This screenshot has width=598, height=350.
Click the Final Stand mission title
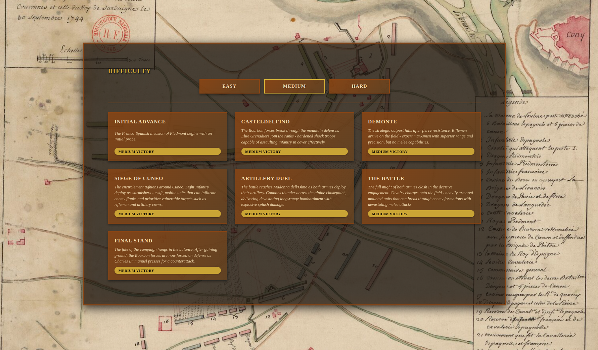tap(133, 241)
